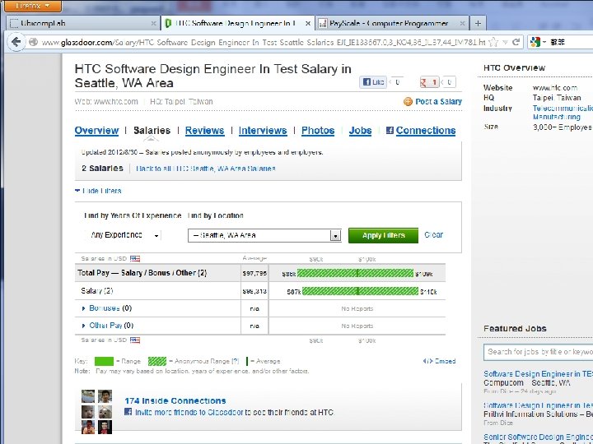Open the Senior Software Design Engineer job
The width and height of the screenshot is (593, 444).
(538, 437)
